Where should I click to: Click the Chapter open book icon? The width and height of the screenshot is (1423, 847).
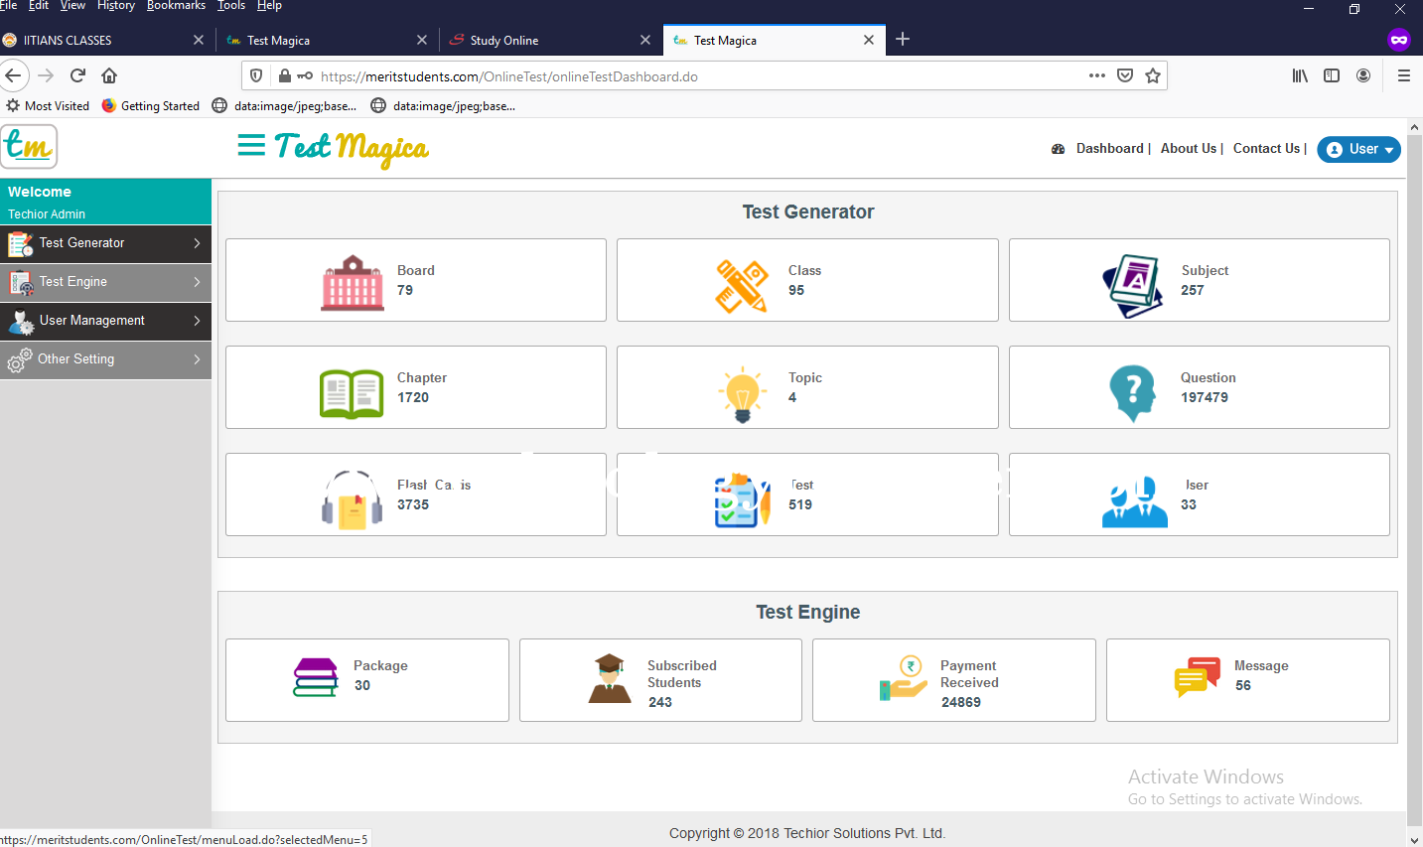click(x=352, y=393)
